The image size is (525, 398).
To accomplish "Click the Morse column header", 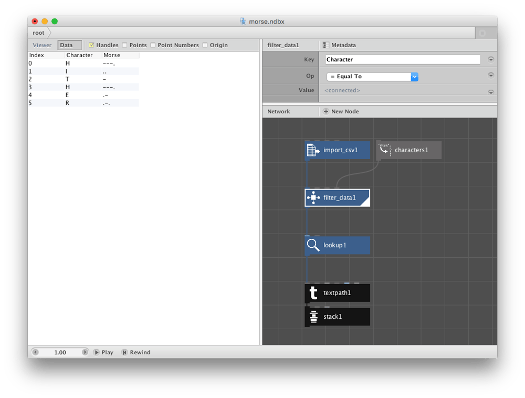I will (x=121, y=55).
